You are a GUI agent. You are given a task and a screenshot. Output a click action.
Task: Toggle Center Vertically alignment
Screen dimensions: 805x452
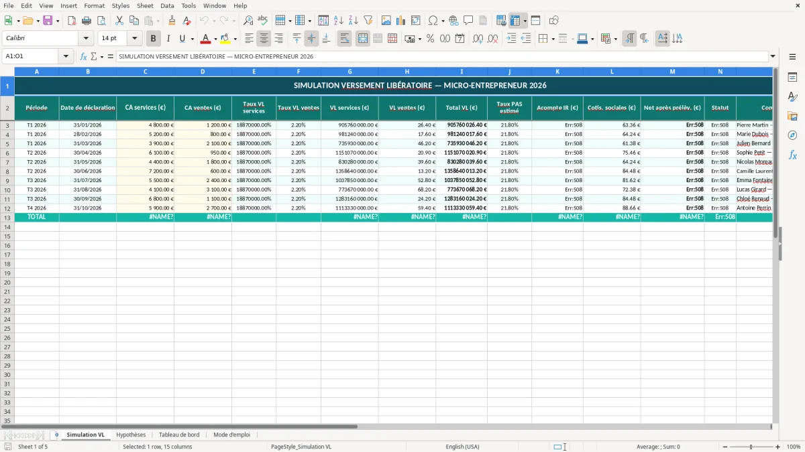311,39
